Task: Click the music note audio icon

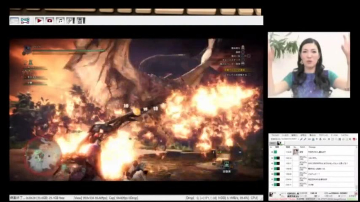Action: (x=60, y=21)
